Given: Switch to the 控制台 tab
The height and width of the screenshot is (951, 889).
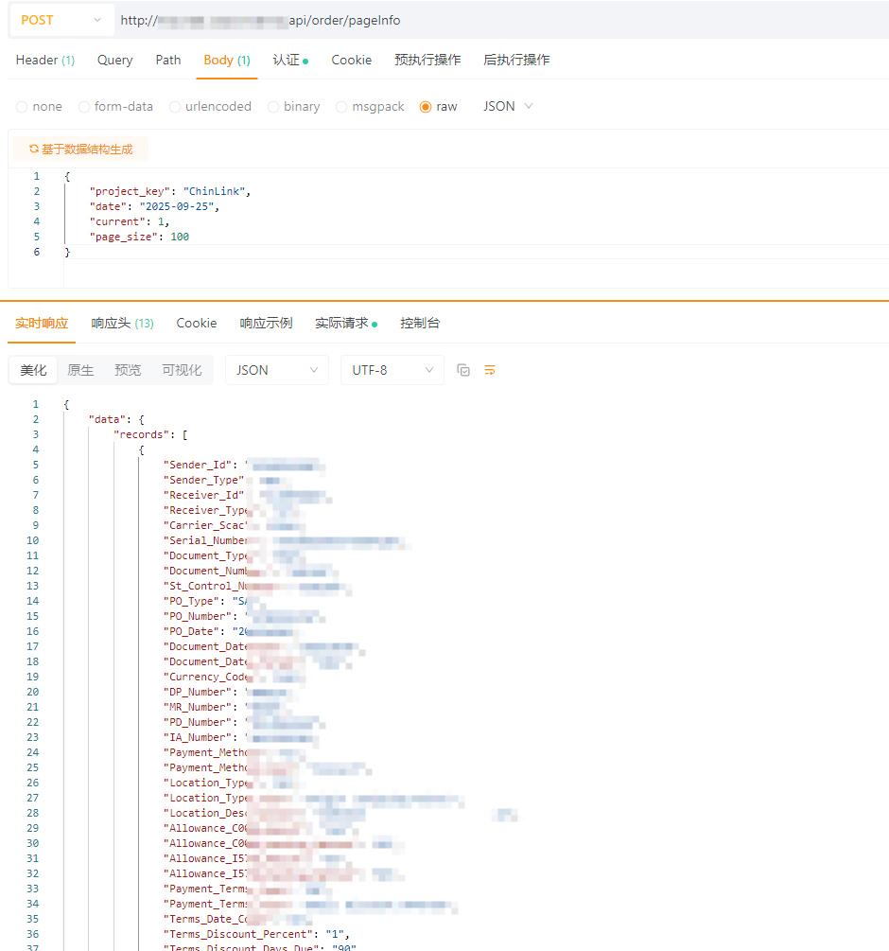Looking at the screenshot, I should point(420,323).
